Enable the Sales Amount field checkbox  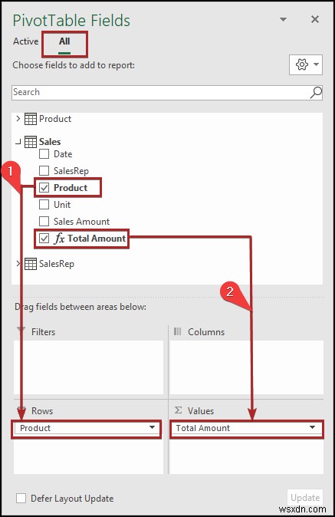pos(44,221)
